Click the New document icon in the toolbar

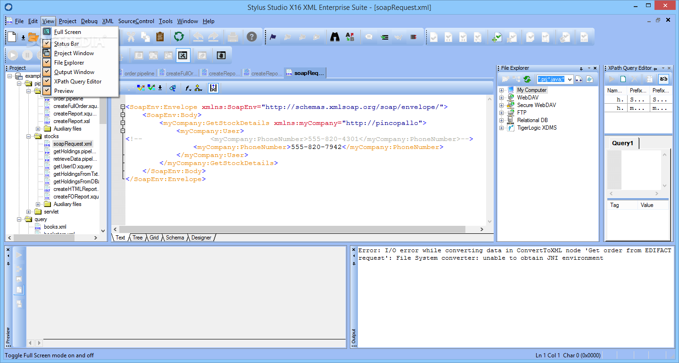pos(12,37)
